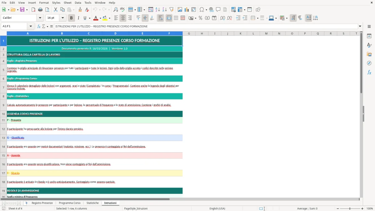Viewport: 375px width, 211px height.
Task: Click English (USA) language in status bar
Action: coord(217,208)
